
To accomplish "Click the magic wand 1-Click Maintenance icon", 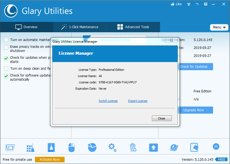I will tap(64, 27).
